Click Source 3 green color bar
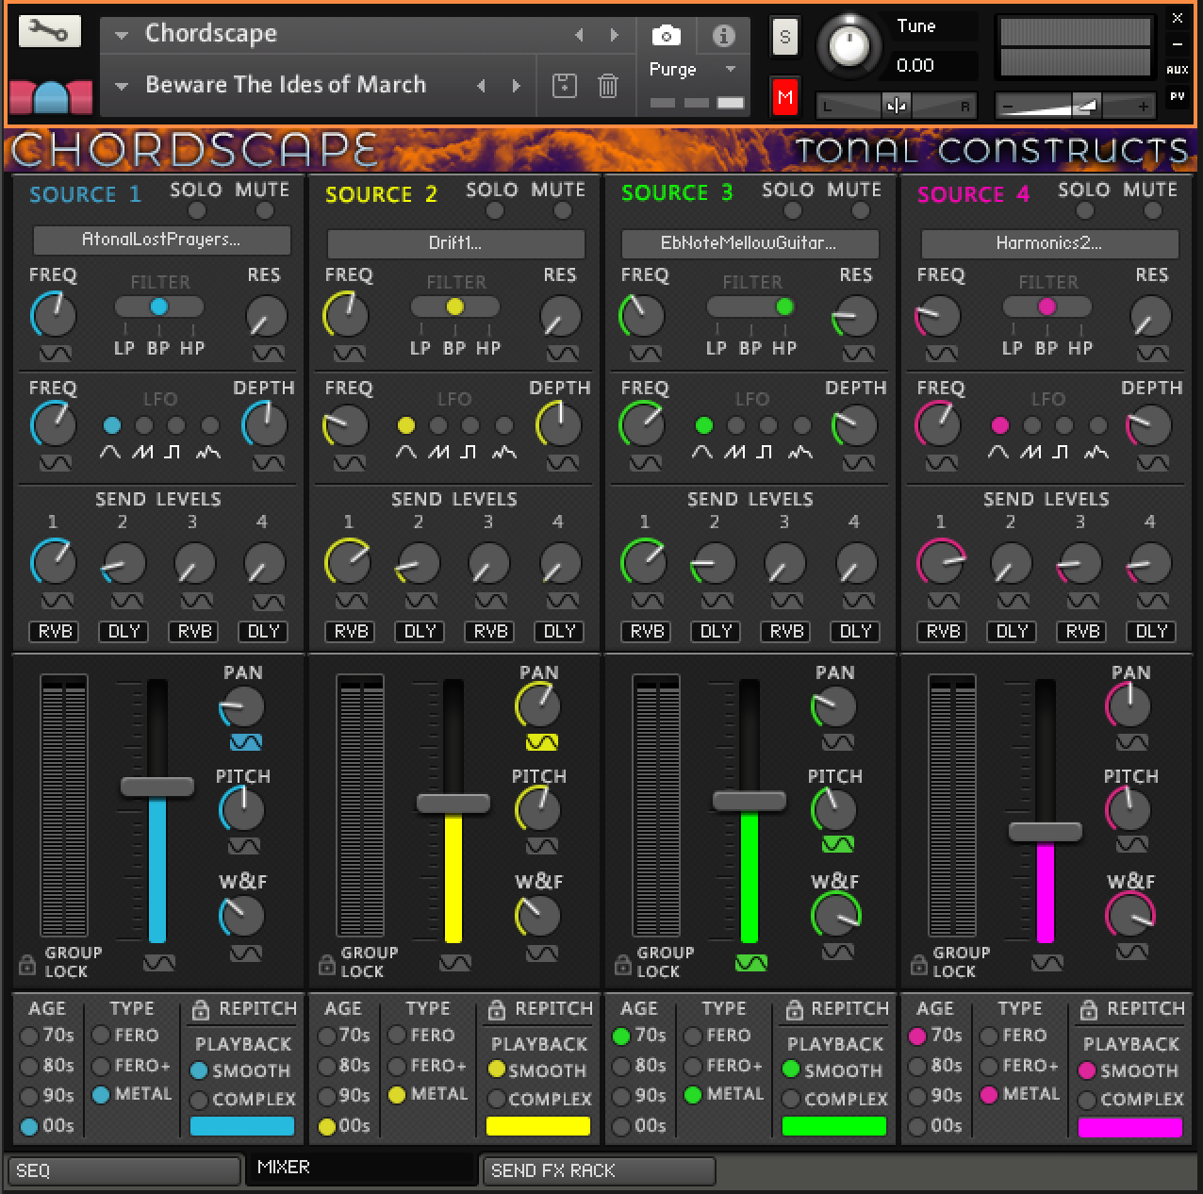1203x1194 pixels. (x=834, y=1126)
